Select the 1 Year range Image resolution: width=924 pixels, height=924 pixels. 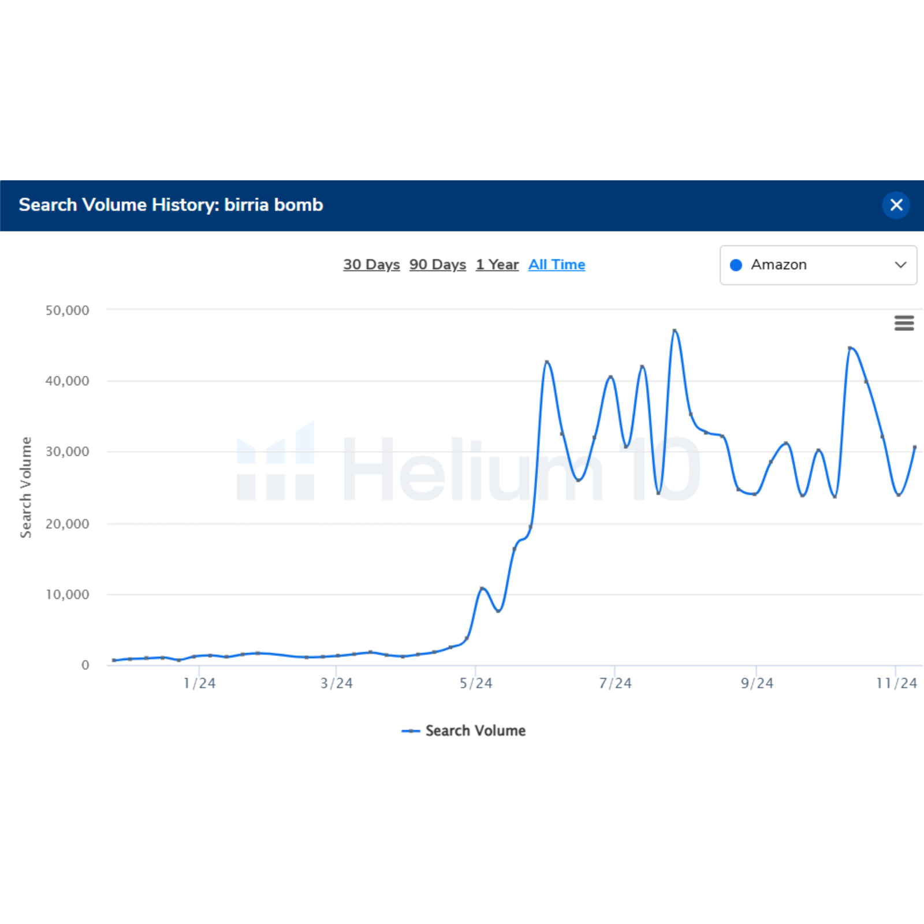497,264
